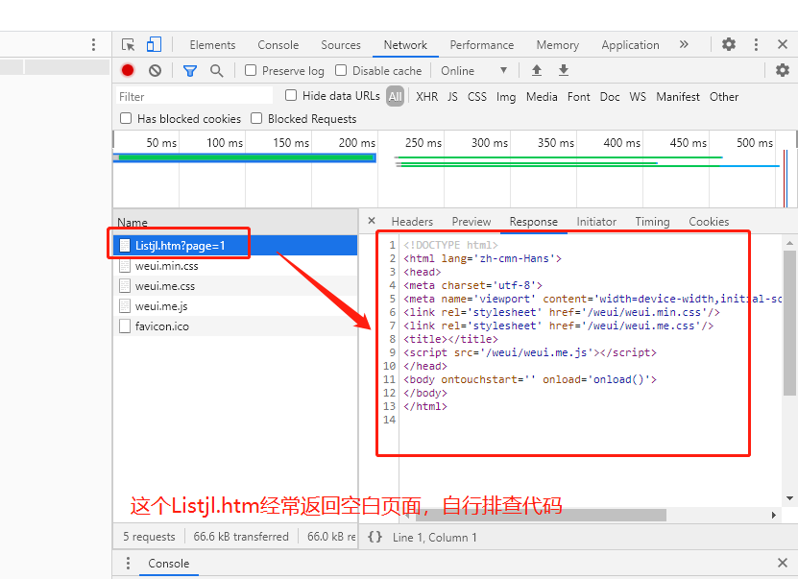Screen dimensions: 798x579
Task: Toggle the network filter funnel icon
Action: point(190,71)
